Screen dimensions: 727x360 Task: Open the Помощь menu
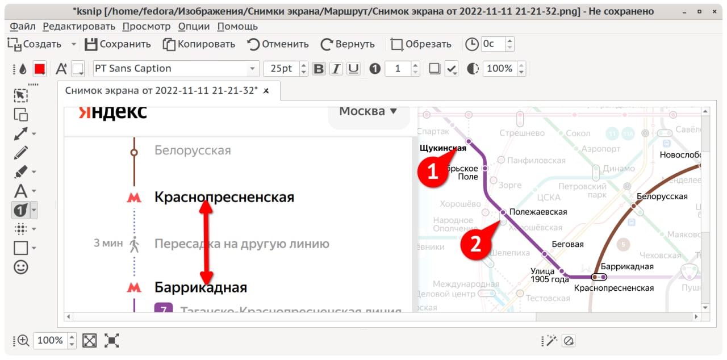tap(237, 26)
